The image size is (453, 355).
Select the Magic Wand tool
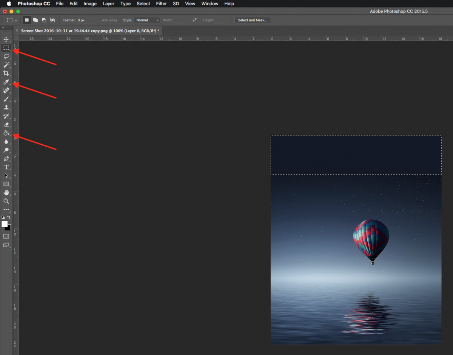point(6,65)
